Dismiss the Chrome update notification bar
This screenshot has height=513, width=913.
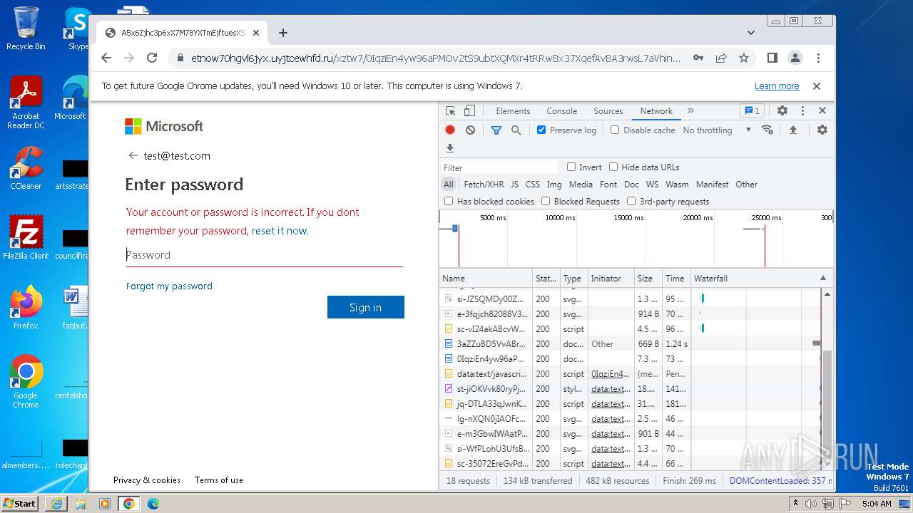pyautogui.click(x=817, y=86)
